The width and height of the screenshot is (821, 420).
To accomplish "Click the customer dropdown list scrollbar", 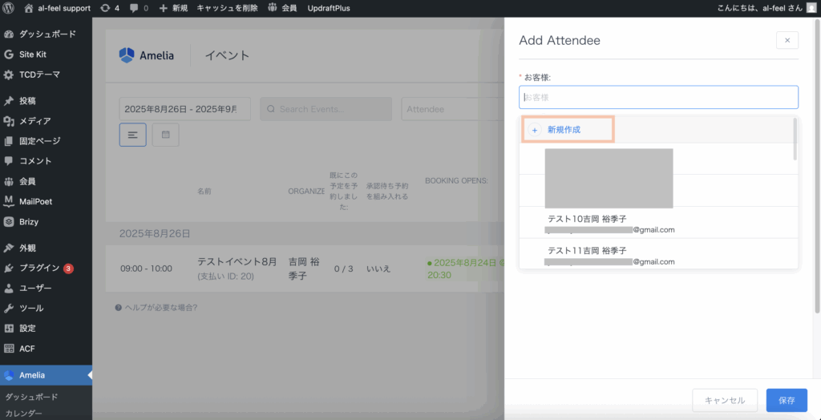I will click(795, 140).
